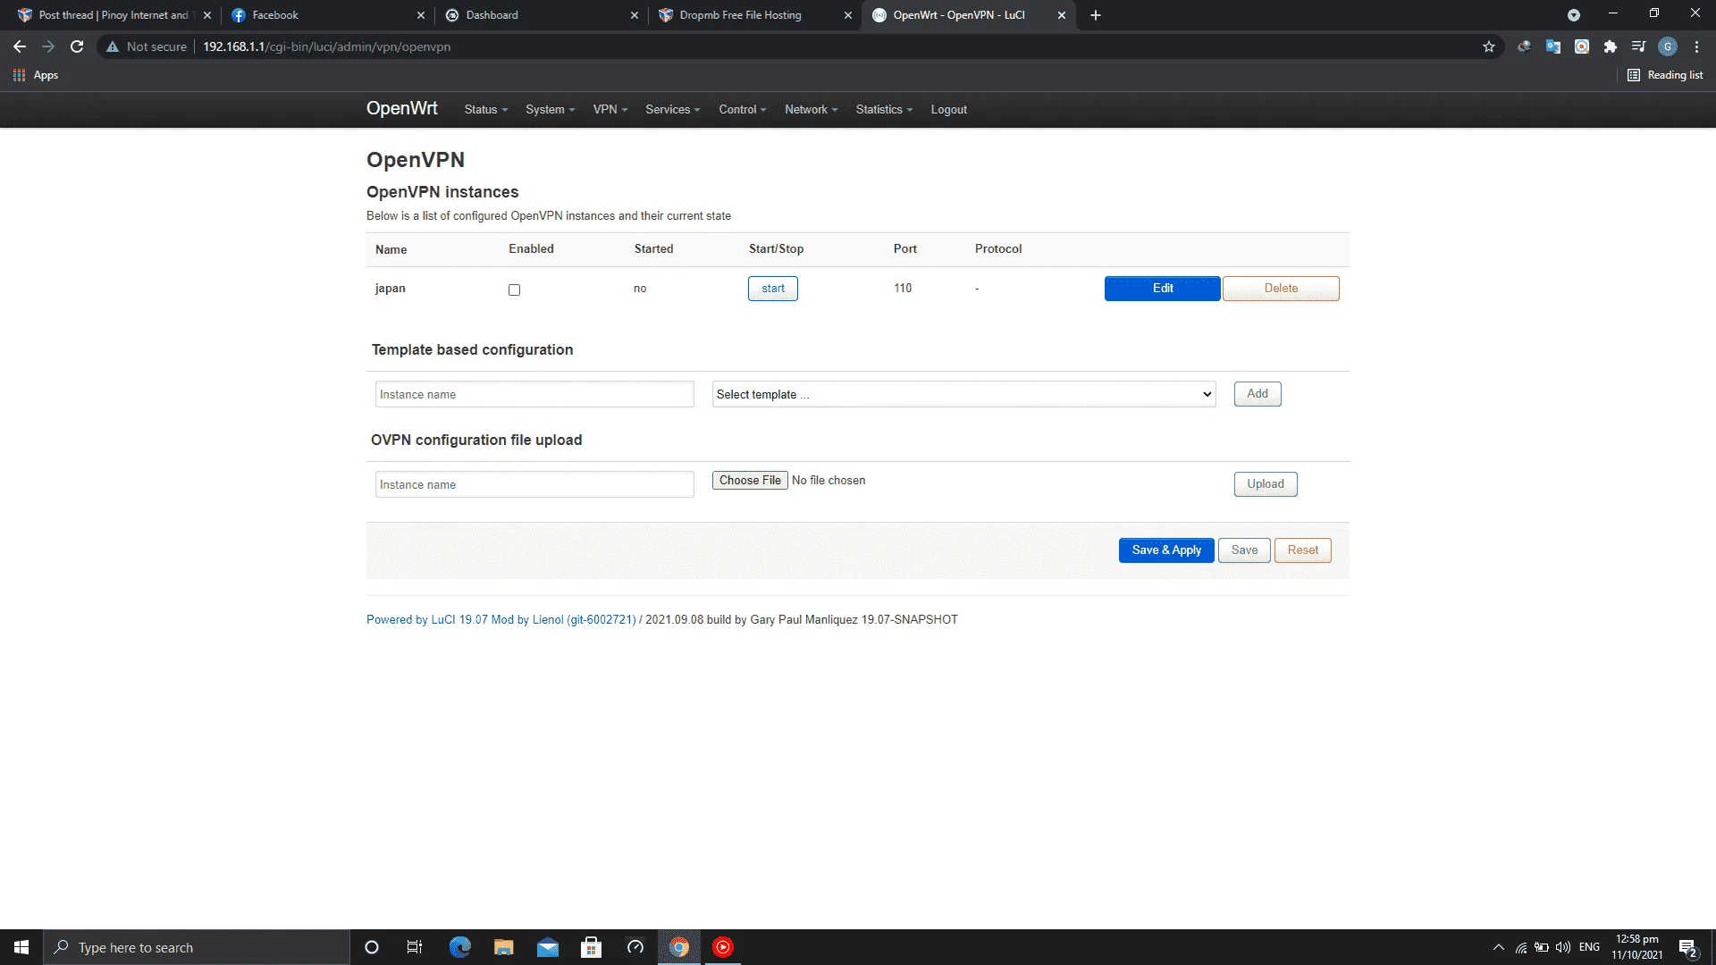Expand the Network menu

click(x=812, y=110)
